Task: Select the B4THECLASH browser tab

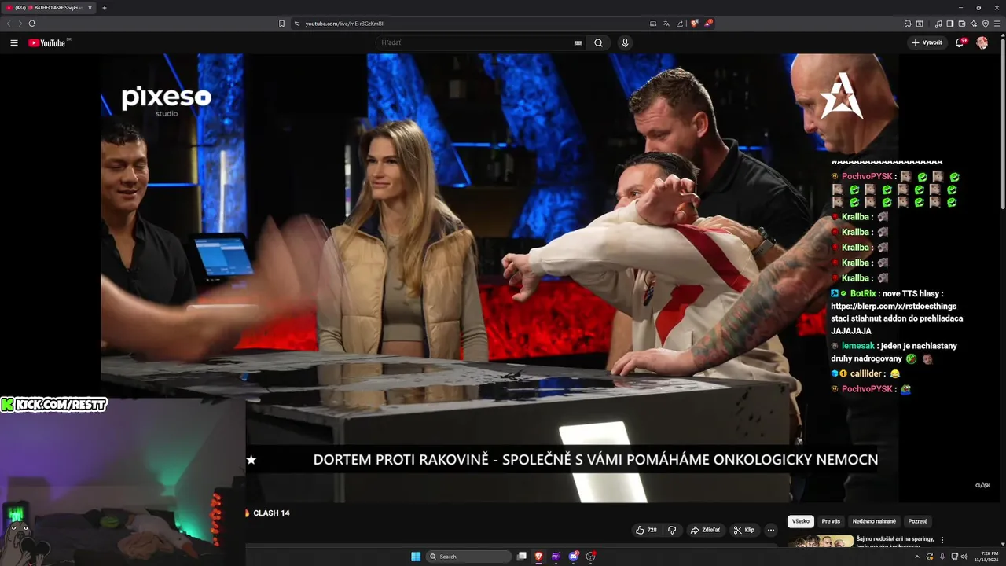Action: [48, 8]
